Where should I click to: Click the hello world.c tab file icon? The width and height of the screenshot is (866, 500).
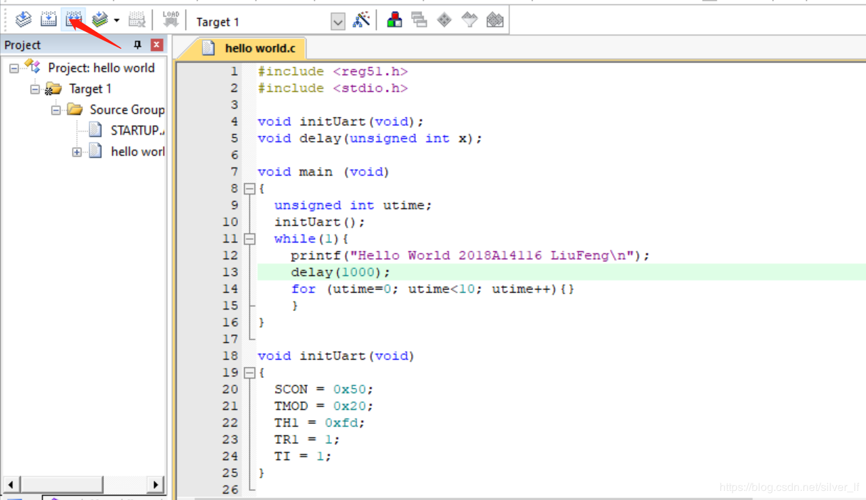208,47
